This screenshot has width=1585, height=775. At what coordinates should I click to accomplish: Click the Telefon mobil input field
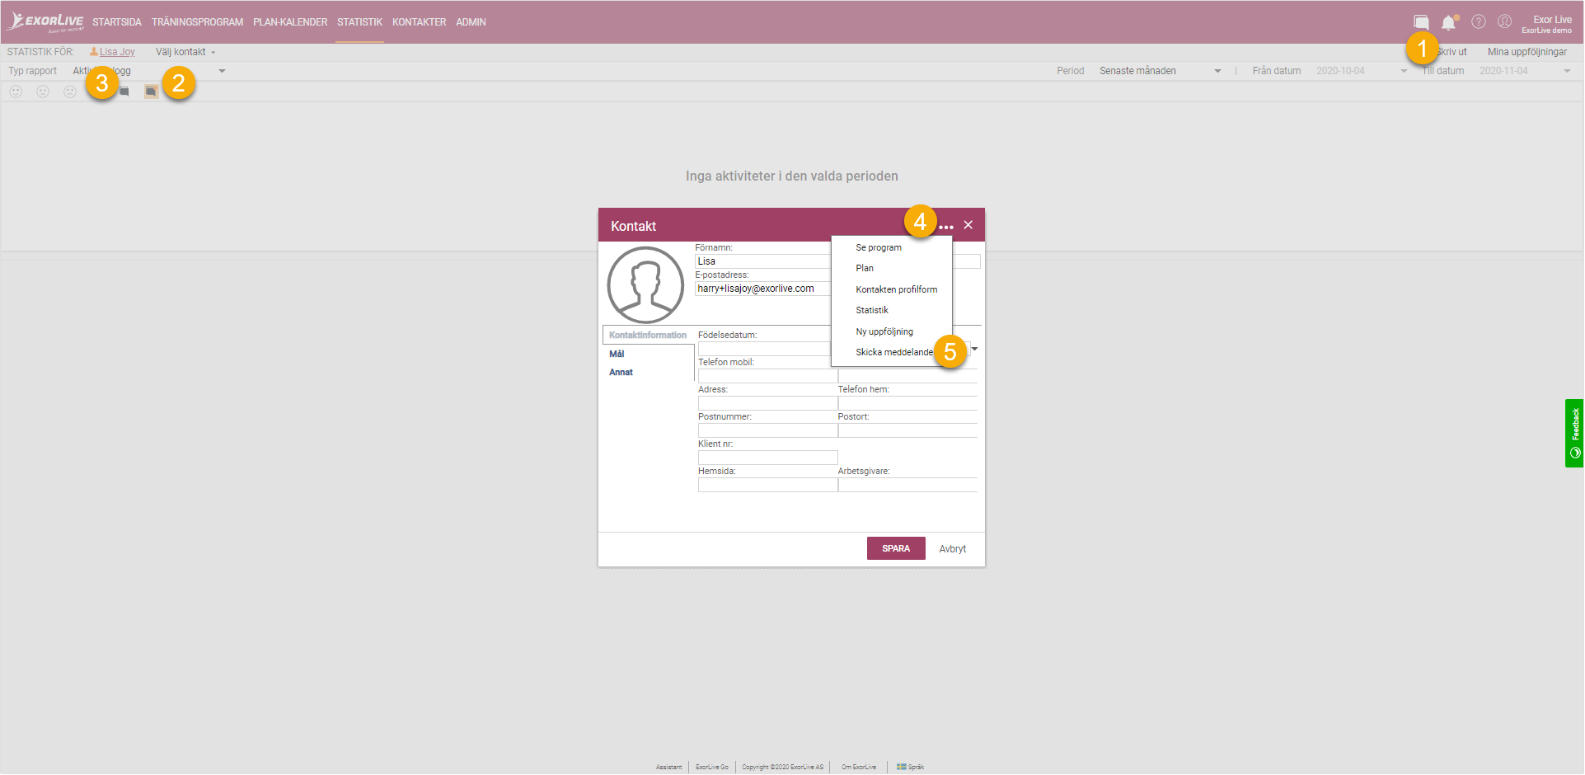767,376
